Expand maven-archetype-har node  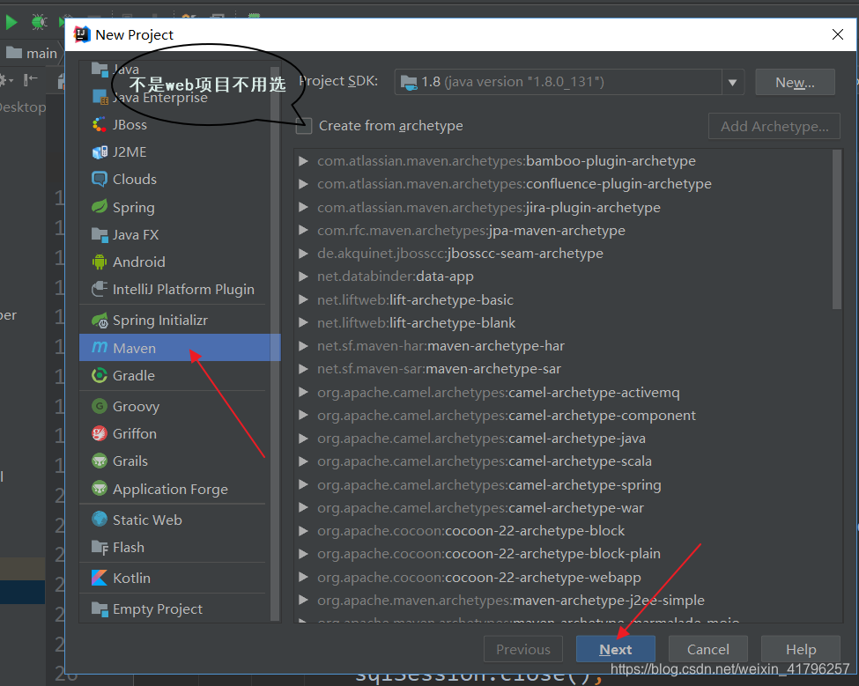[303, 346]
